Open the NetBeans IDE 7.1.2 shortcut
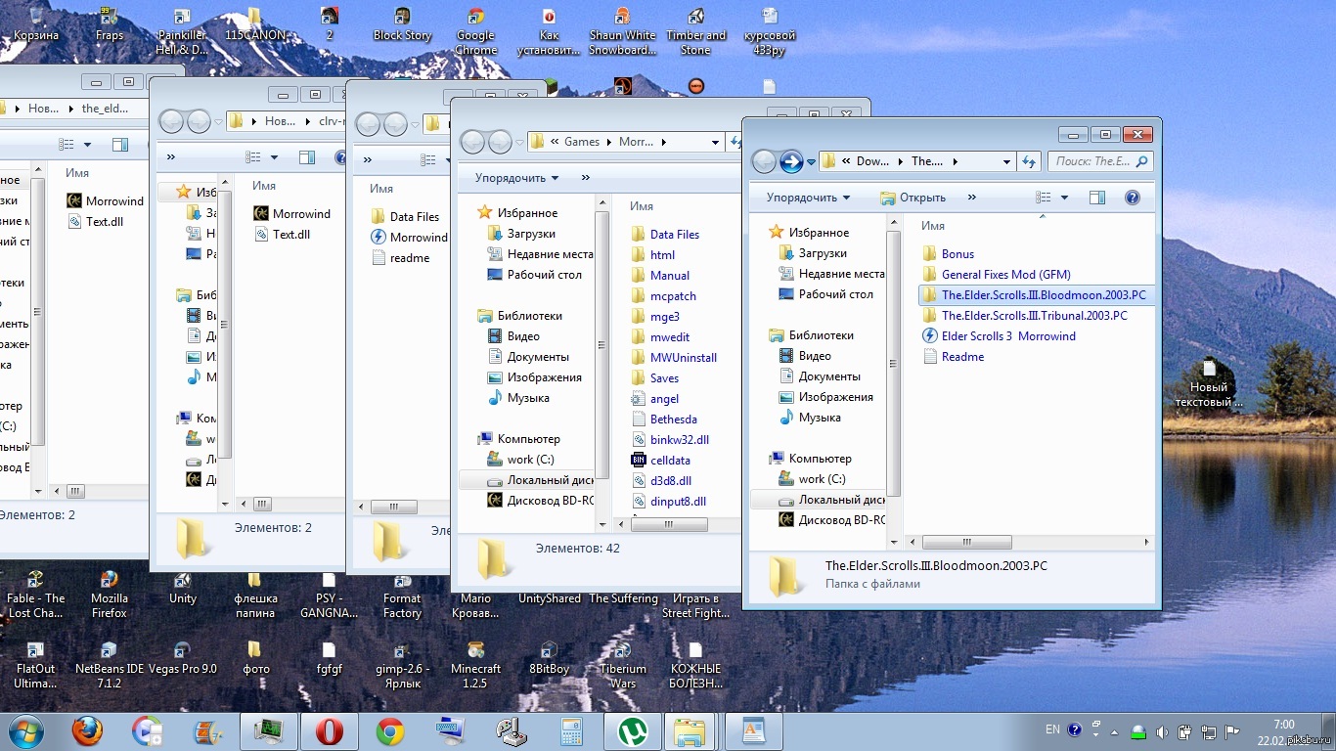1336x751 pixels. pos(110,665)
